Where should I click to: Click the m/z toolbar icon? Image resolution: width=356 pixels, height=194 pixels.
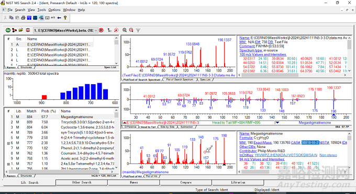click(x=53, y=18)
